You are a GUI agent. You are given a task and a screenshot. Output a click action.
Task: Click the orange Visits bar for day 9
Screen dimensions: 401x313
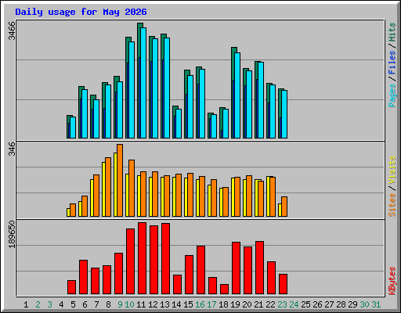point(120,180)
